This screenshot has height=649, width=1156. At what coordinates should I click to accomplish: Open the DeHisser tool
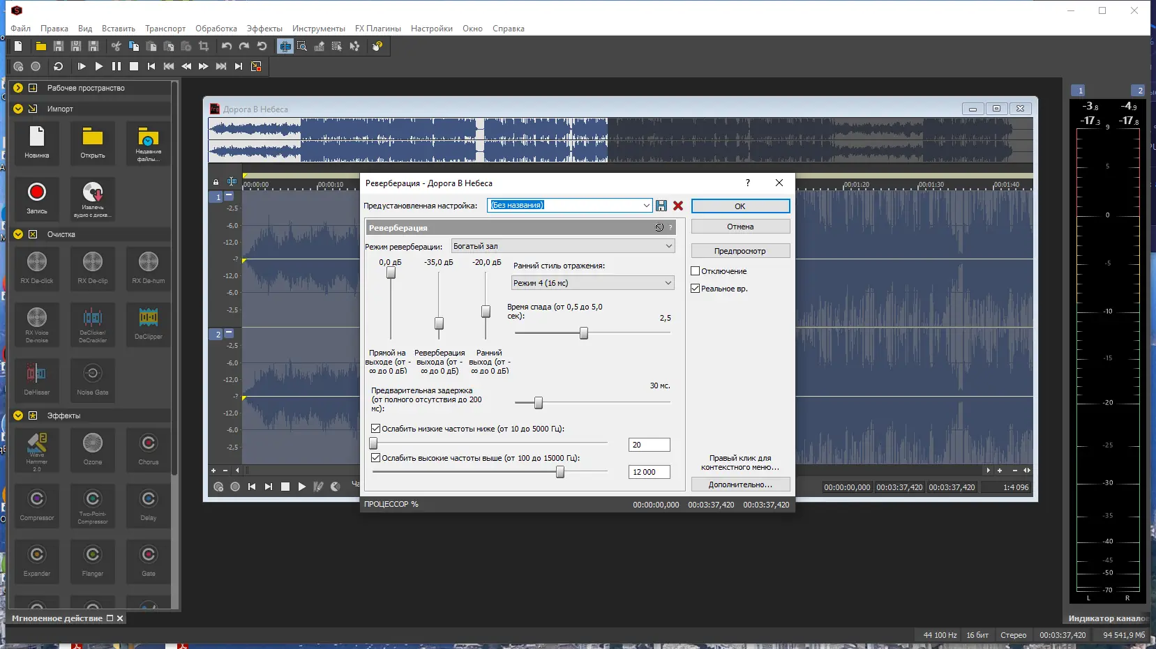37,379
